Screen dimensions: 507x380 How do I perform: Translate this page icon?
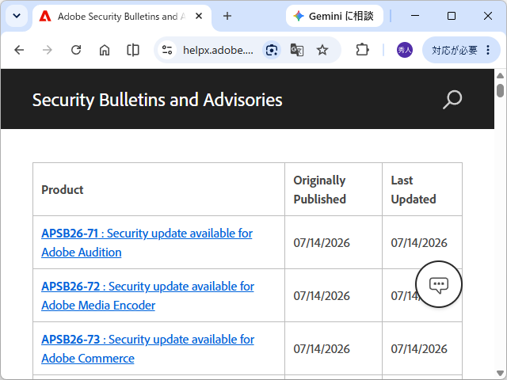coord(297,50)
